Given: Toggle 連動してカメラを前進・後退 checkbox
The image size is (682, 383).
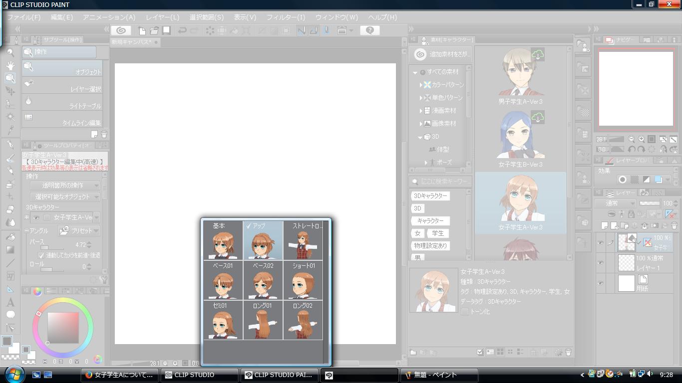Looking at the screenshot, I should click(x=41, y=255).
